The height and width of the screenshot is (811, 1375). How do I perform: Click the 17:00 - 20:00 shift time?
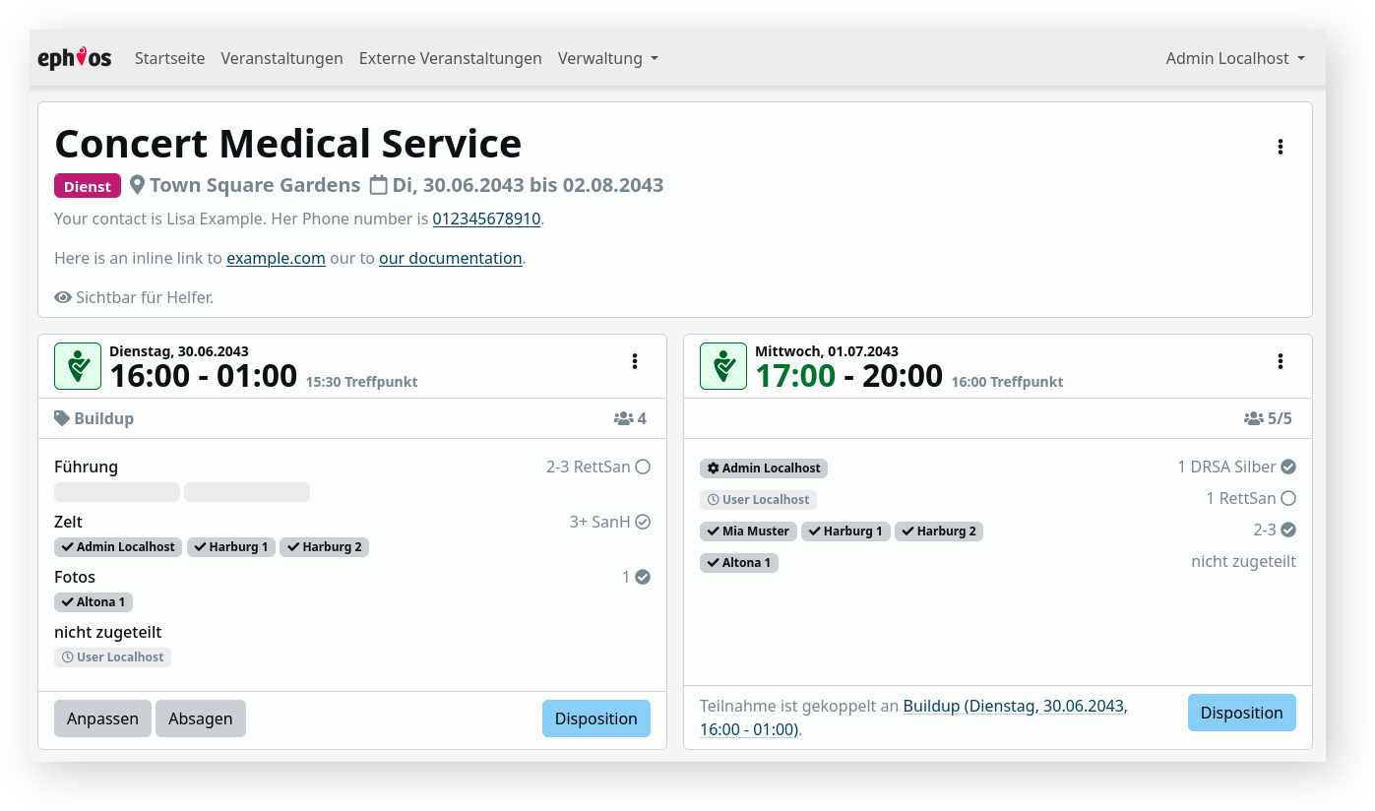848,376
